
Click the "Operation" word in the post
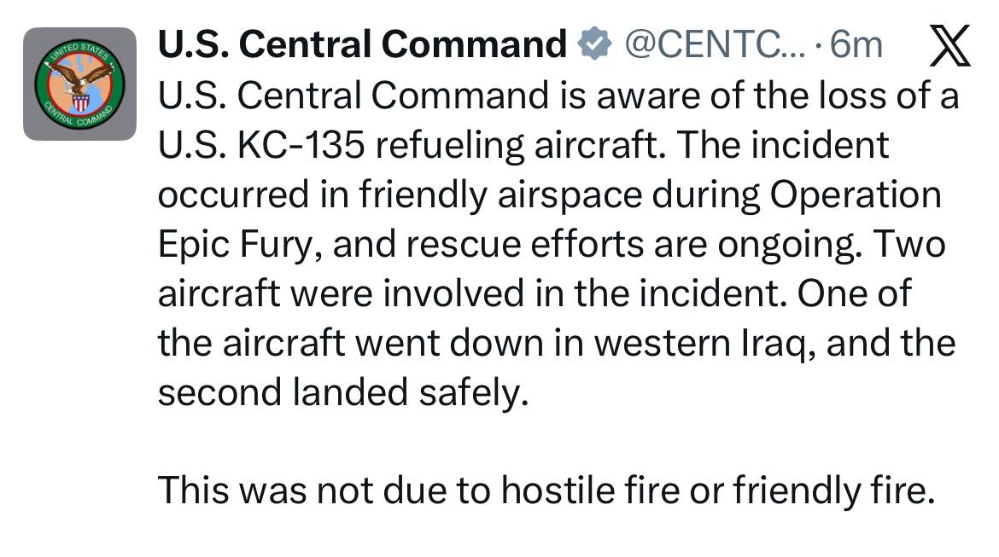coord(855,195)
